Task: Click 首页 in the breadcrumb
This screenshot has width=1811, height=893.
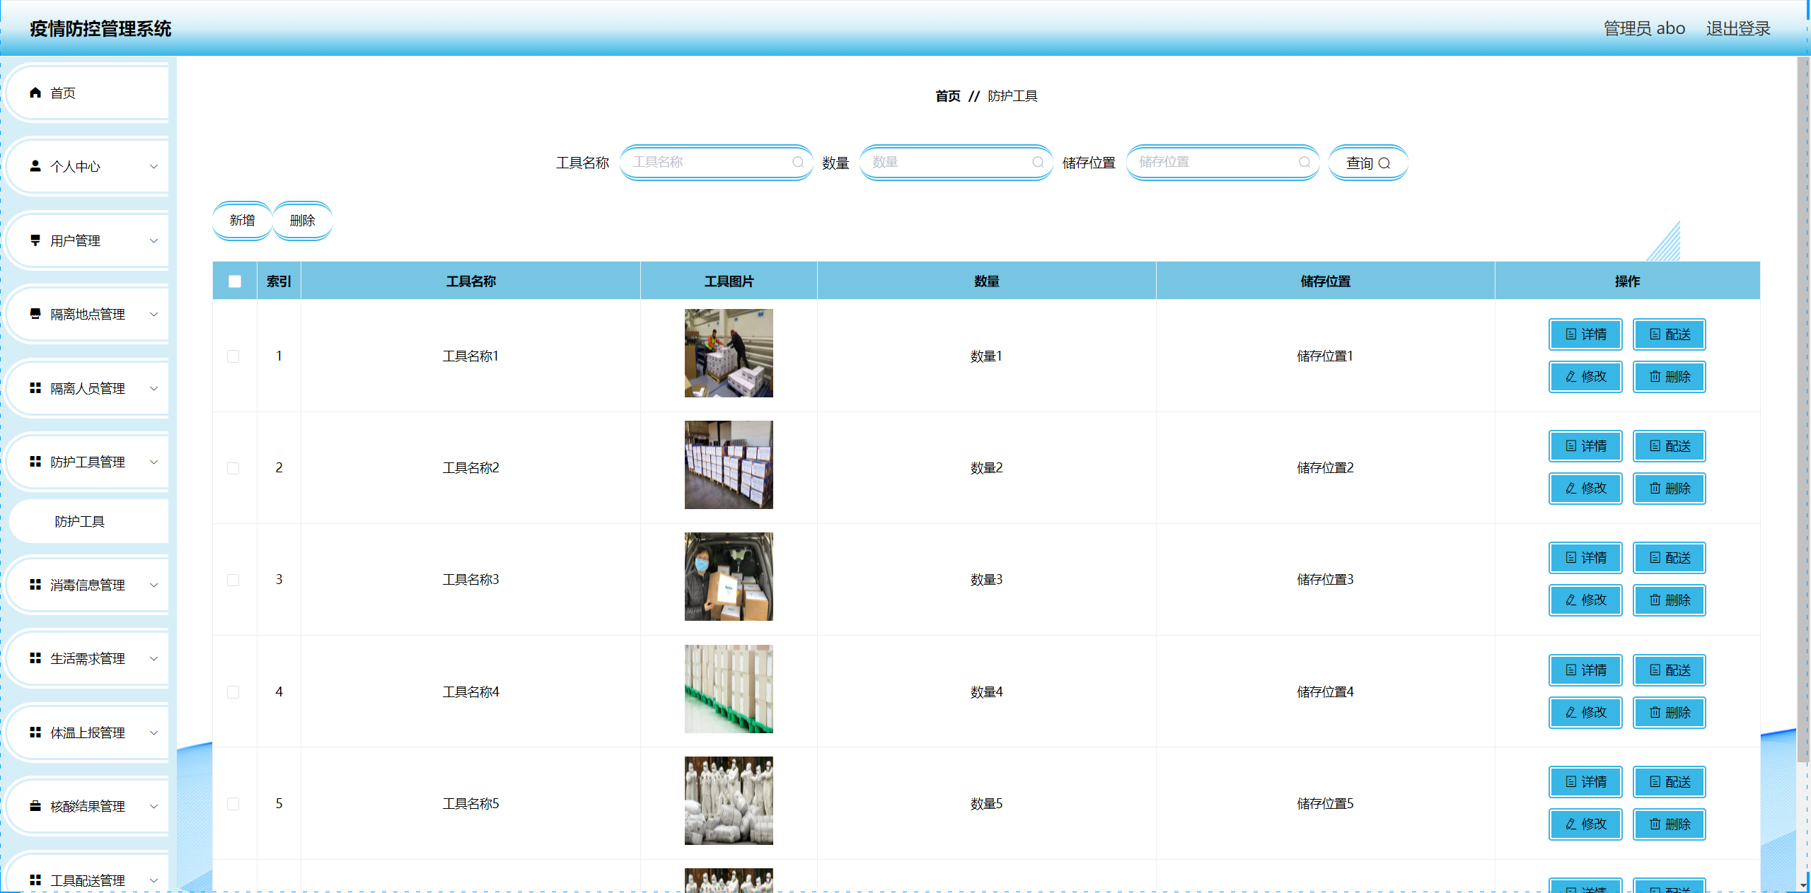Action: click(947, 96)
